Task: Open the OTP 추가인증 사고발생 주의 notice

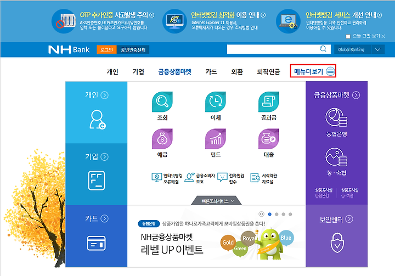Action: tap(117, 15)
